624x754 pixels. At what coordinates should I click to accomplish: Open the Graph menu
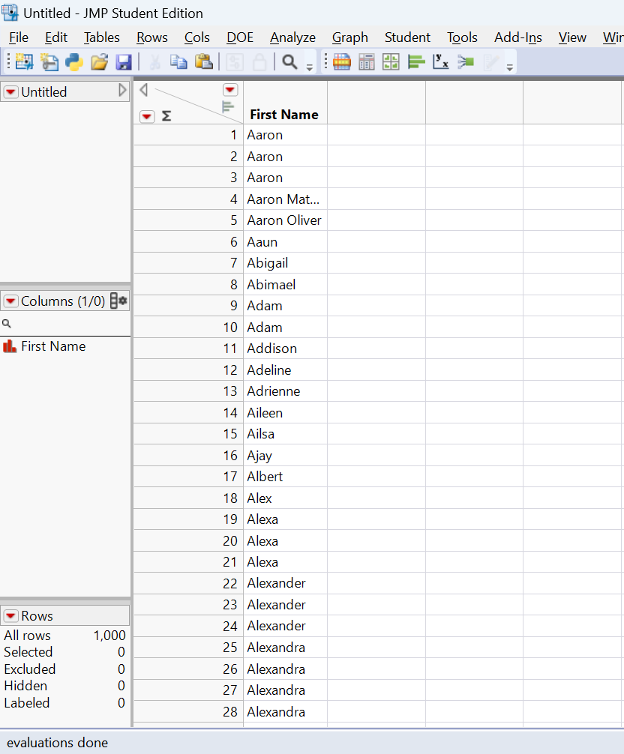tap(349, 37)
